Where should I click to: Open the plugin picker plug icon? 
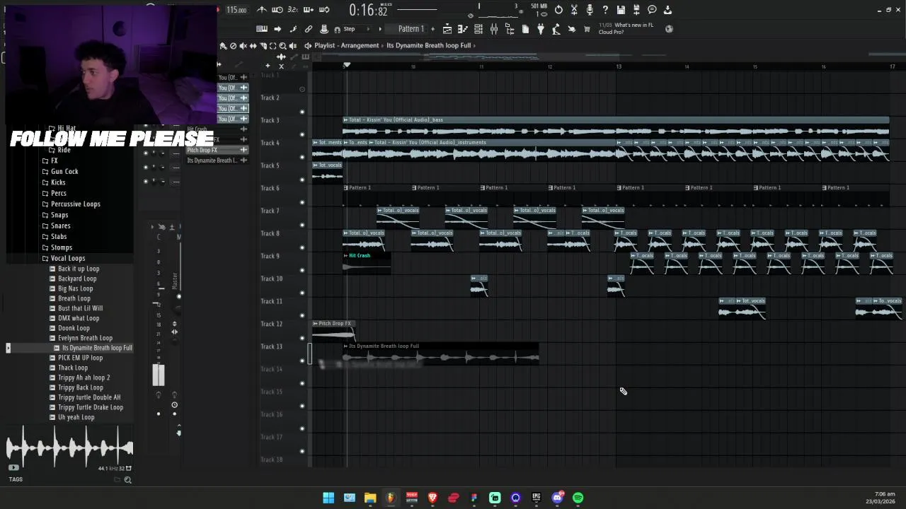point(541,29)
